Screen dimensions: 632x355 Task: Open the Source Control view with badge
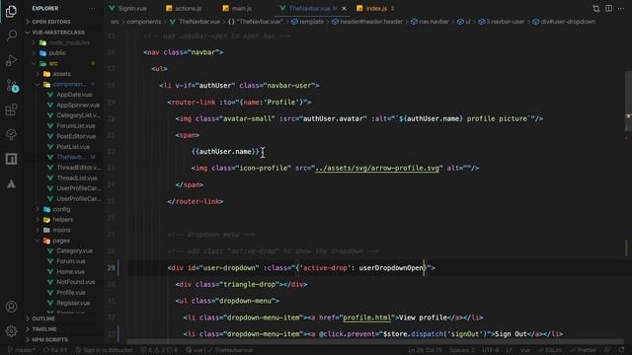pos(12,86)
